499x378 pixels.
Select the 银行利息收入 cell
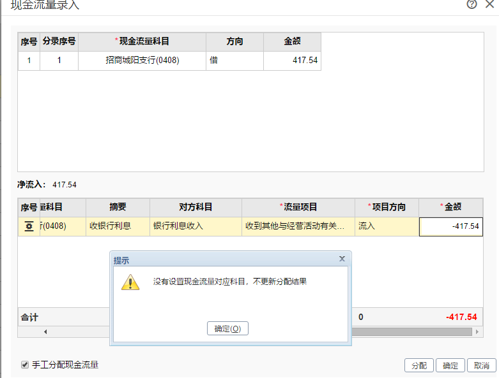pyautogui.click(x=196, y=226)
